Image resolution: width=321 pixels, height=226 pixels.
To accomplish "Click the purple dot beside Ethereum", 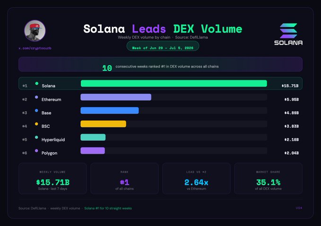I will point(36,97).
